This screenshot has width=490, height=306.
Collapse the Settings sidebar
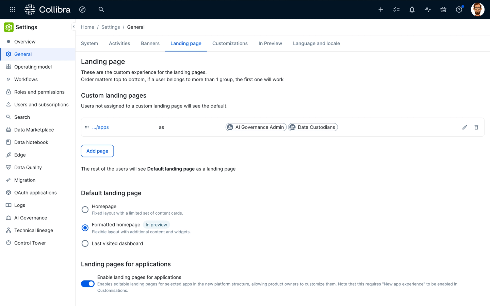[x=73, y=27]
